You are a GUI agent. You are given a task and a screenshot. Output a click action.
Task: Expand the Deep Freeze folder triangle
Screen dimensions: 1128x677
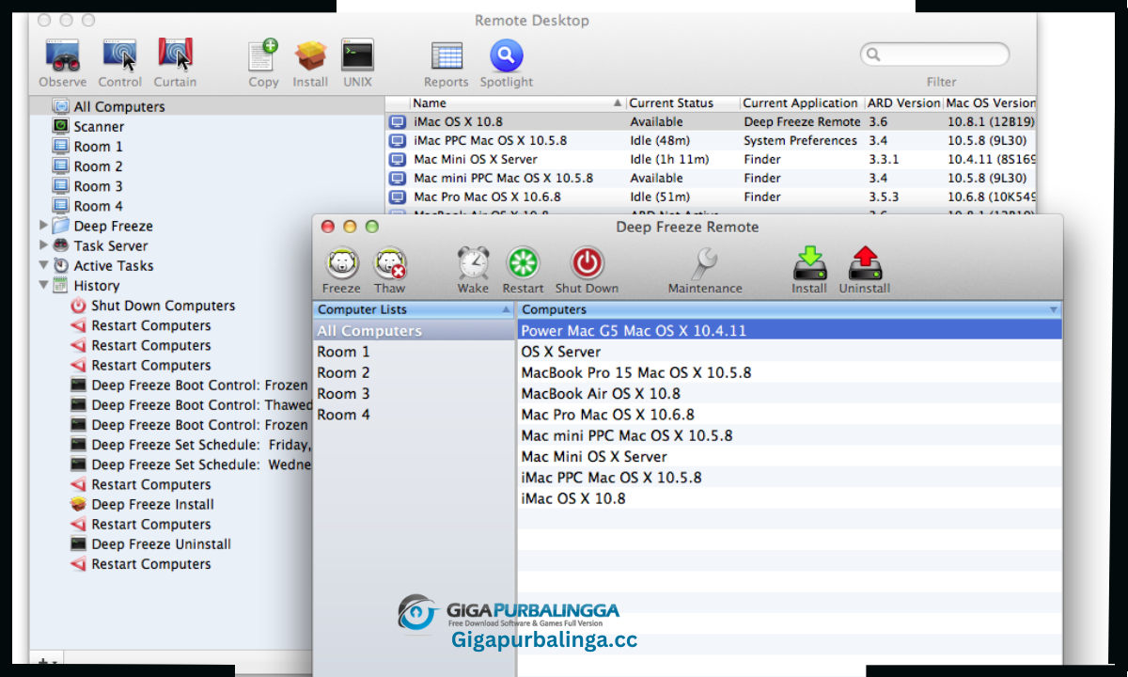pyautogui.click(x=43, y=226)
